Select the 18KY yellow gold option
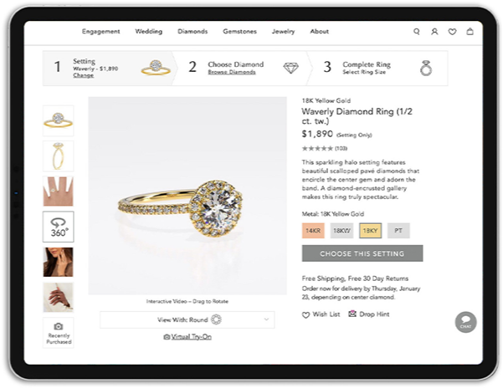503x388 pixels. tap(370, 230)
